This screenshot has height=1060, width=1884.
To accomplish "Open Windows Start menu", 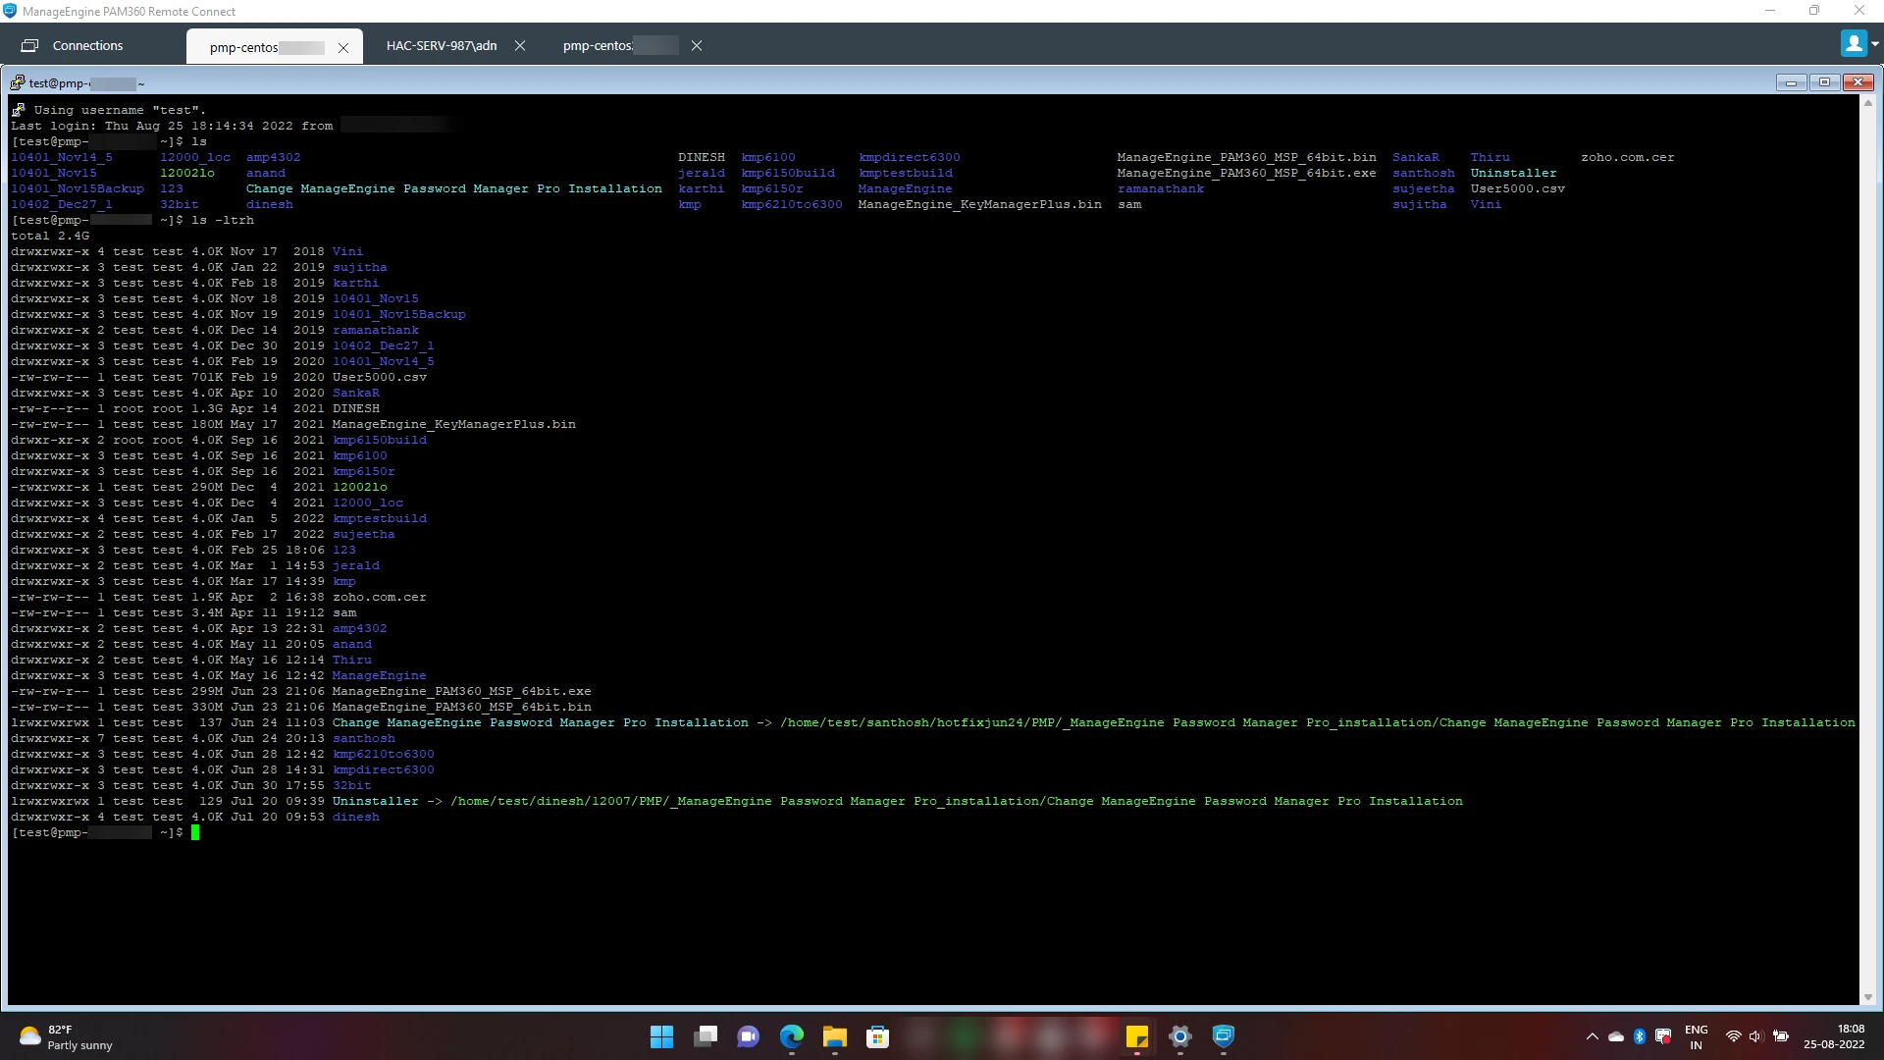I will 661,1036.
